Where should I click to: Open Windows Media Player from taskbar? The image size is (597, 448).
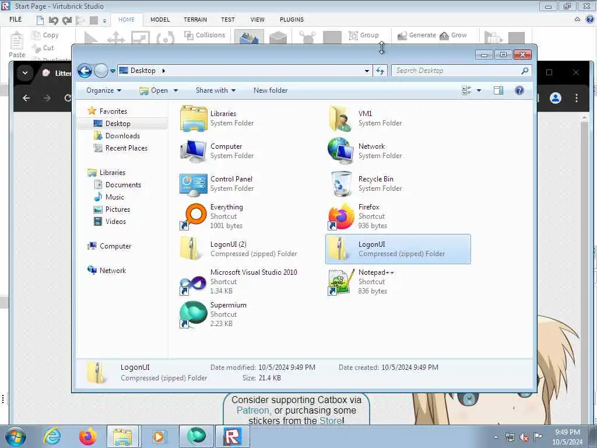click(159, 436)
